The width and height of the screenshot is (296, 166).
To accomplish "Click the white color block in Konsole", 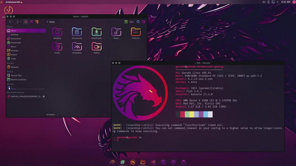I will (210, 114).
